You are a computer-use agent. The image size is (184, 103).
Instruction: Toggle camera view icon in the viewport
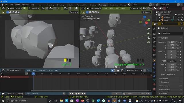(149, 37)
